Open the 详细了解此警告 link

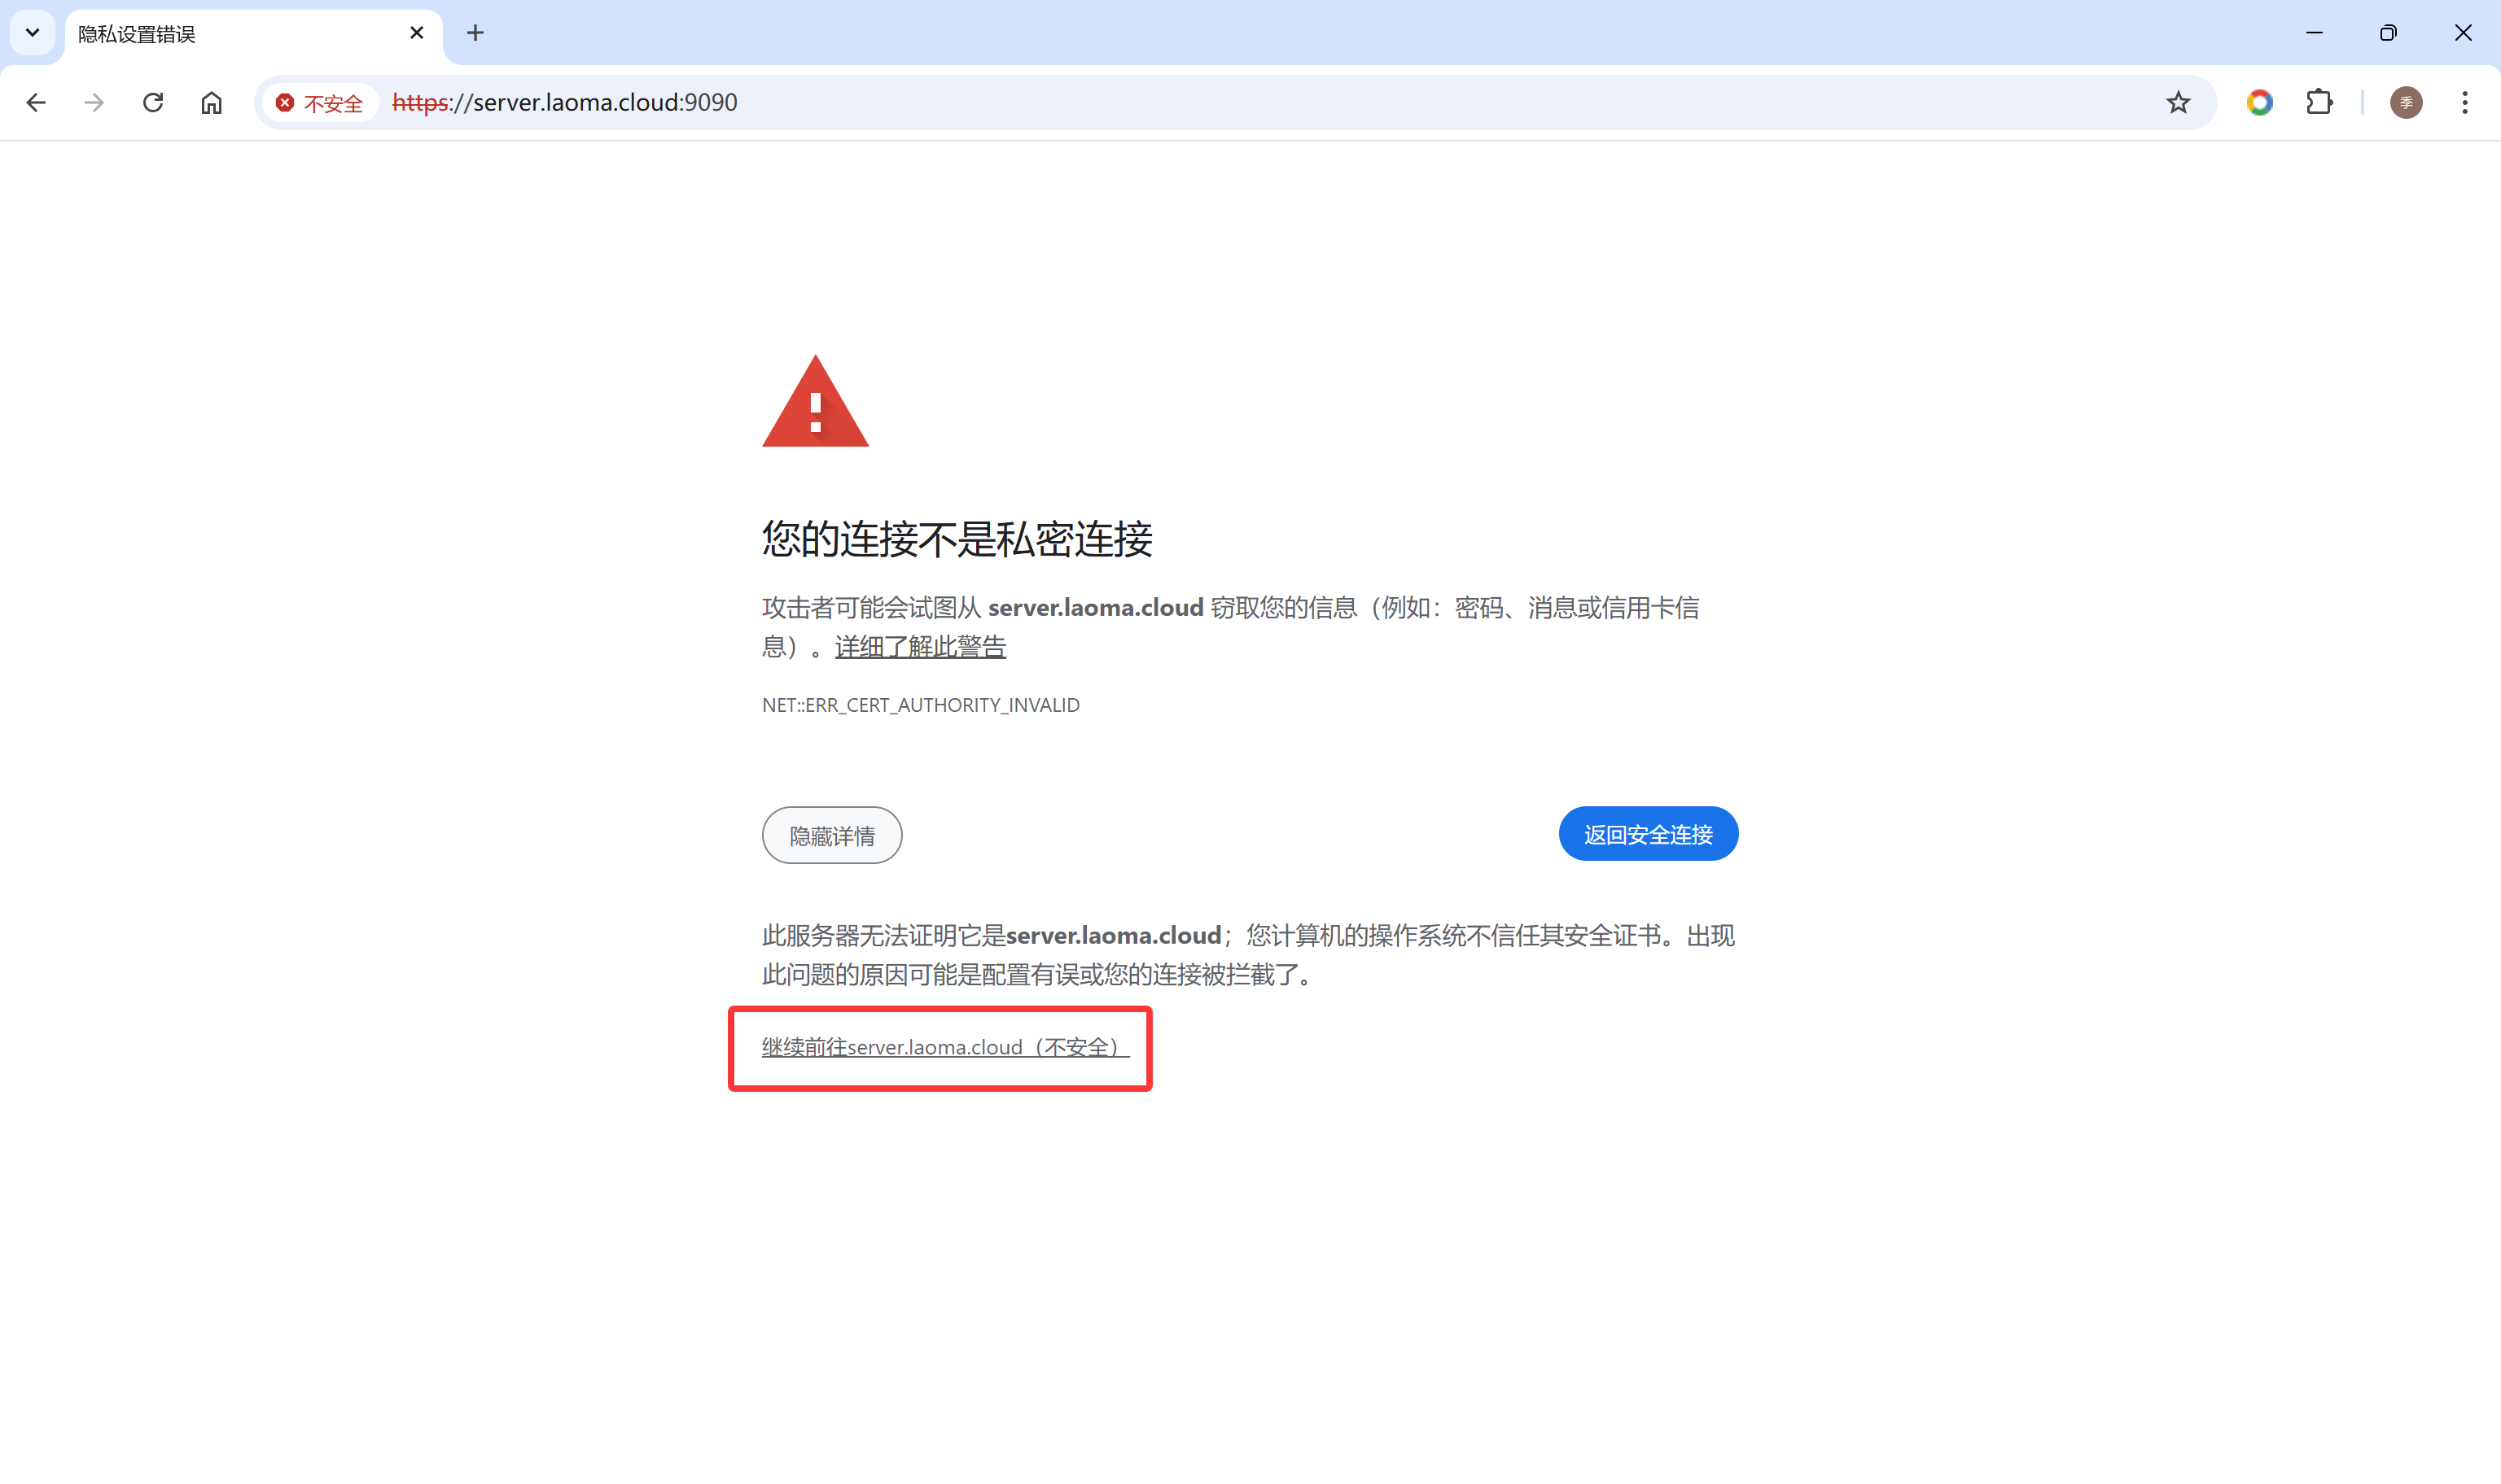point(919,647)
